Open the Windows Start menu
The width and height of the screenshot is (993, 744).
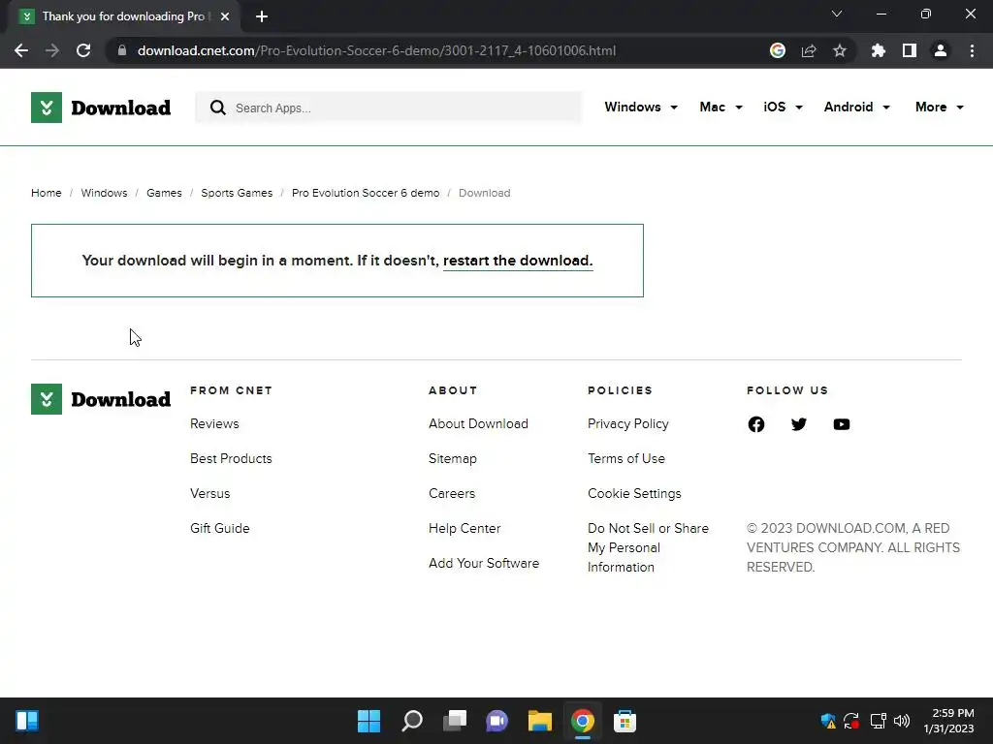(x=369, y=721)
